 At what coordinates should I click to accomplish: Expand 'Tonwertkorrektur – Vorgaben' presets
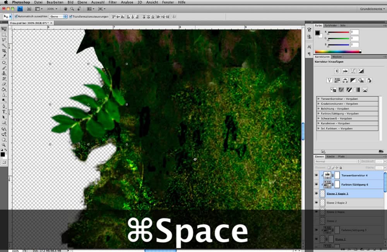click(319, 99)
